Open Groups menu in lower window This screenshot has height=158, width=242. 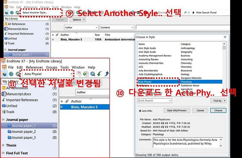pyautogui.click(x=51, y=67)
